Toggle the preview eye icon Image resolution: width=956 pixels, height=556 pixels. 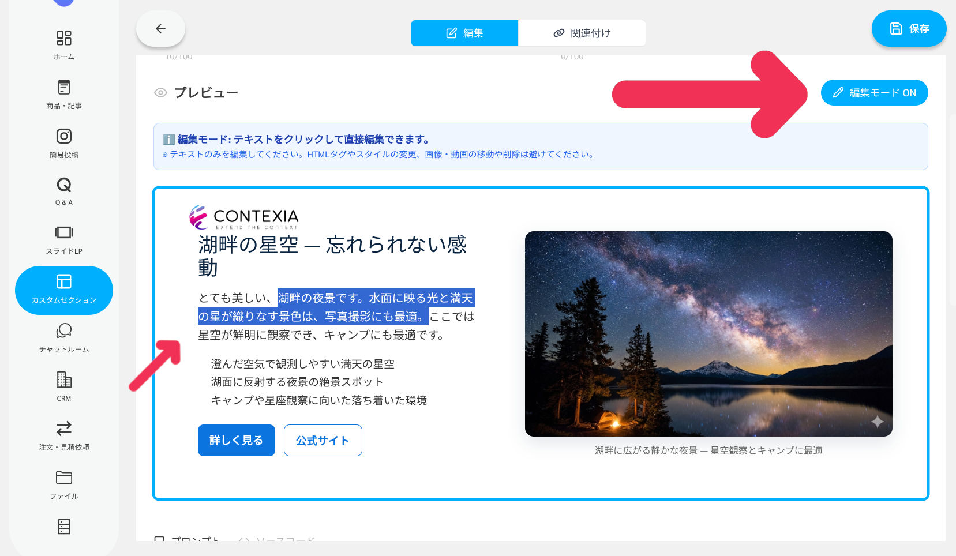point(160,92)
